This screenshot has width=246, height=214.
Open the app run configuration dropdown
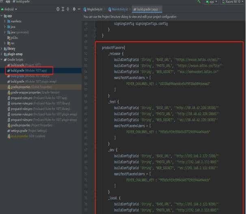211,2
